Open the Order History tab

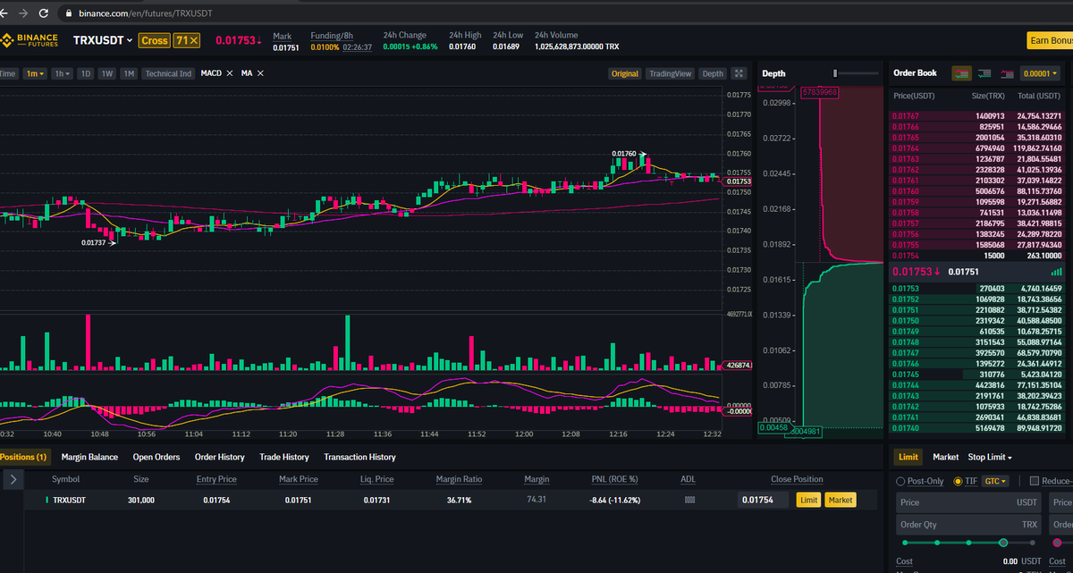pyautogui.click(x=219, y=457)
